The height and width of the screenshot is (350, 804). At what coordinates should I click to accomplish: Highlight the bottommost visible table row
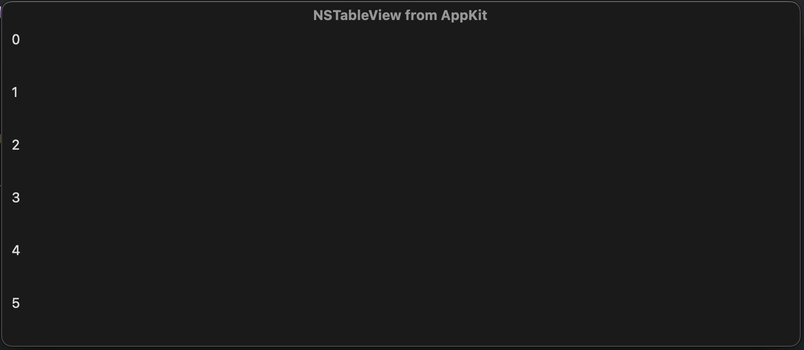click(x=401, y=303)
